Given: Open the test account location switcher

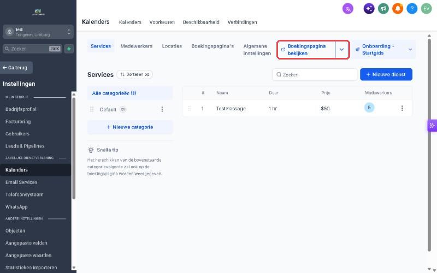Looking at the screenshot, I should tap(38, 32).
